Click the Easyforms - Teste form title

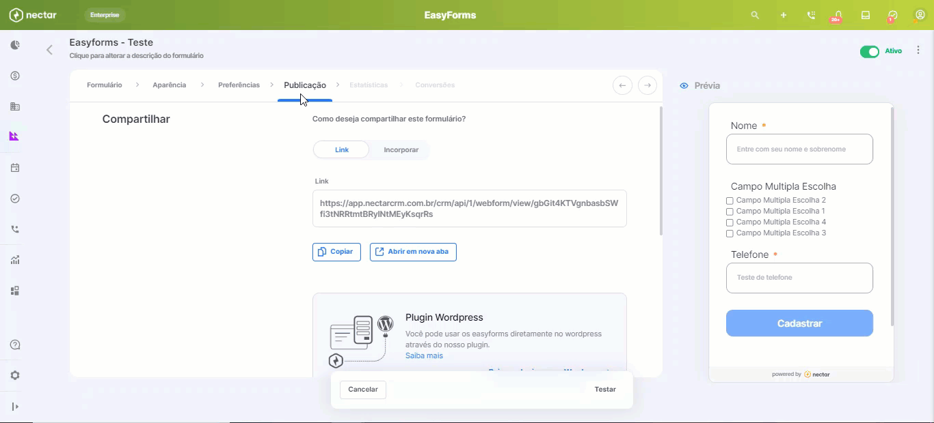111,42
